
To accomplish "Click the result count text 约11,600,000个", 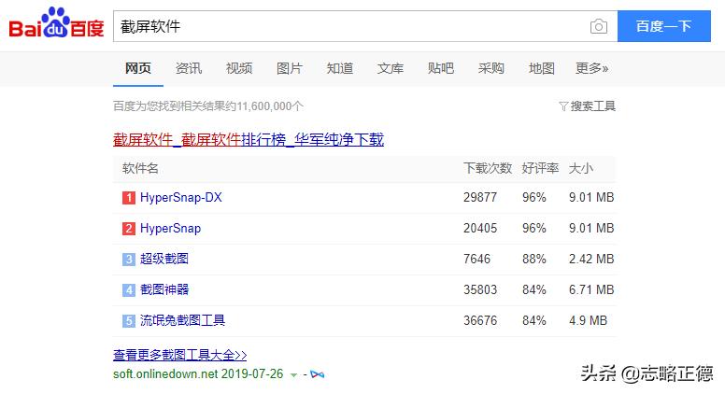I will (266, 106).
